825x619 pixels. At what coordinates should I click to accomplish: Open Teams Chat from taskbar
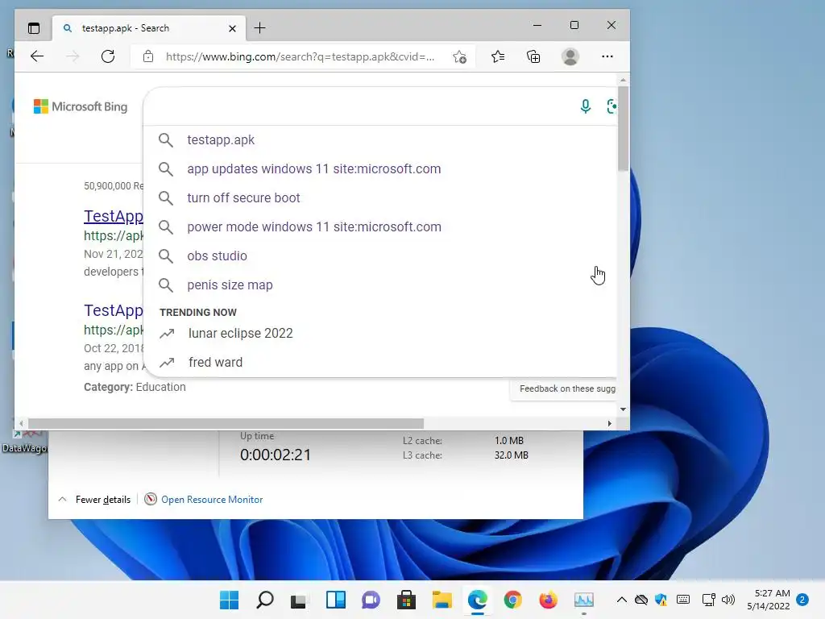click(371, 600)
